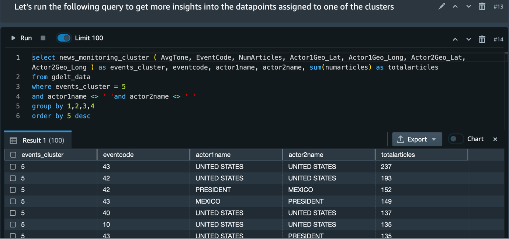The image size is (509, 239).
Task: Stop query execution with square icon
Action: click(43, 38)
